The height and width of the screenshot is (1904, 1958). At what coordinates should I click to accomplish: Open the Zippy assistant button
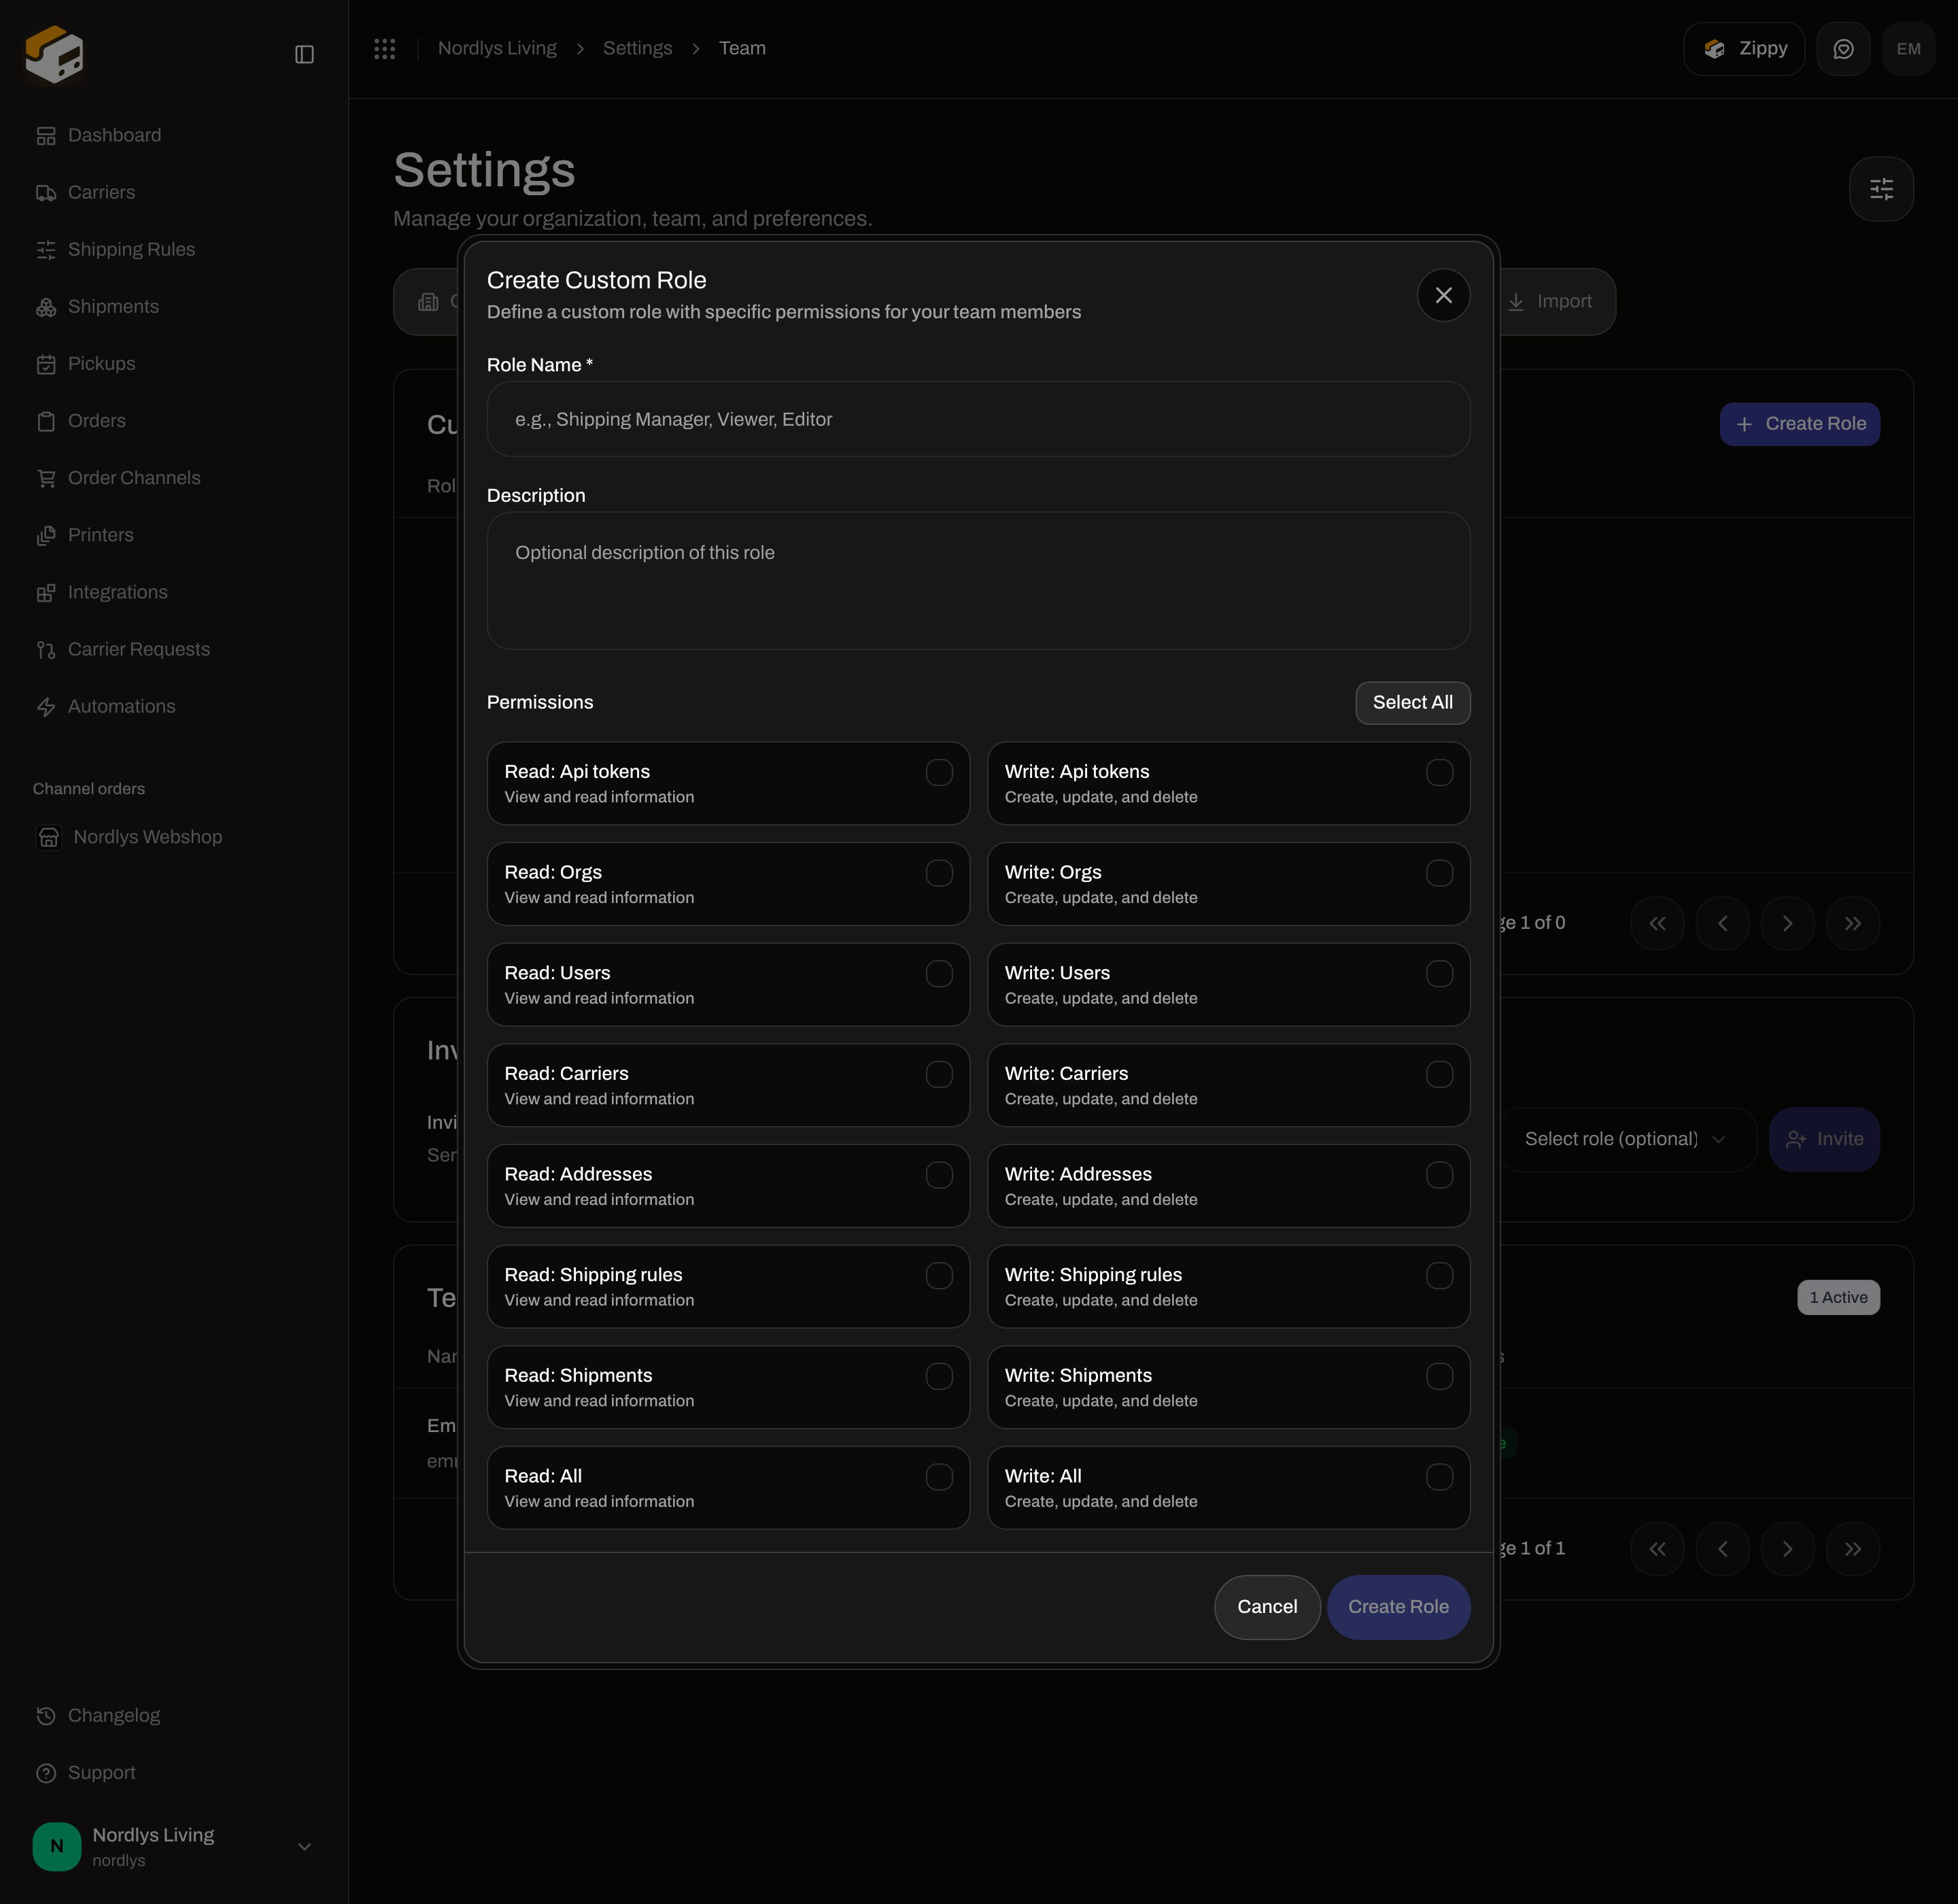coord(1744,48)
